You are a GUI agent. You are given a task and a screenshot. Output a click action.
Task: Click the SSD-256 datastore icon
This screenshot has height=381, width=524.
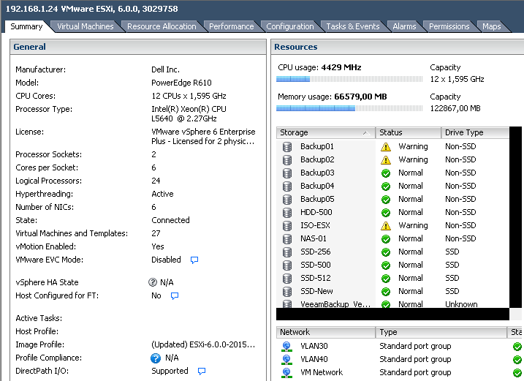pyautogui.click(x=287, y=252)
